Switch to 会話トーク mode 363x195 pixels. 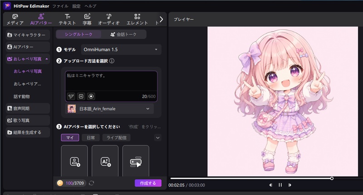[x=123, y=34]
